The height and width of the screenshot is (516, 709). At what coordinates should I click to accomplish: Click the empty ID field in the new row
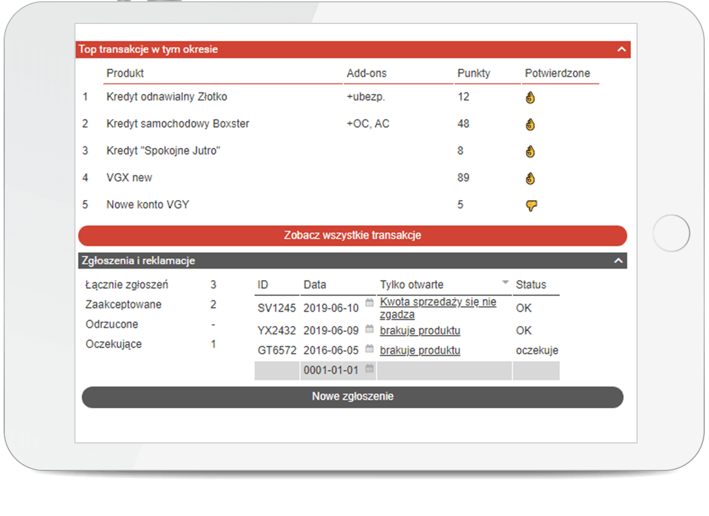pyautogui.click(x=277, y=370)
